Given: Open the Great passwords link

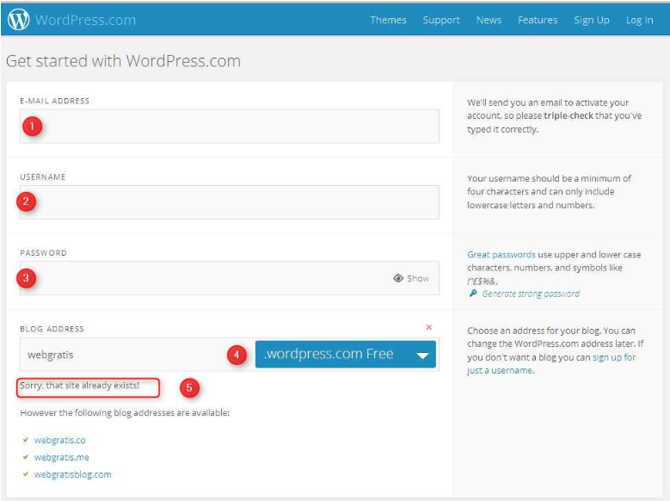Looking at the screenshot, I should coord(501,255).
